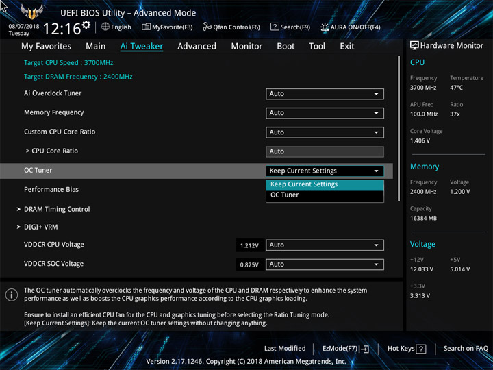Open VDDCR CPU Voltage dropdown
This screenshot has height=370, width=493.
pos(325,245)
